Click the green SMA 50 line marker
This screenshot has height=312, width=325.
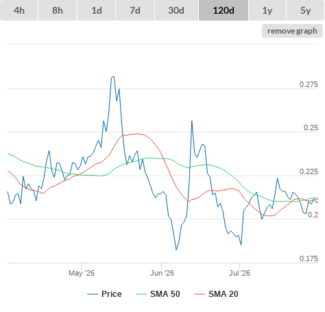pyautogui.click(x=141, y=294)
